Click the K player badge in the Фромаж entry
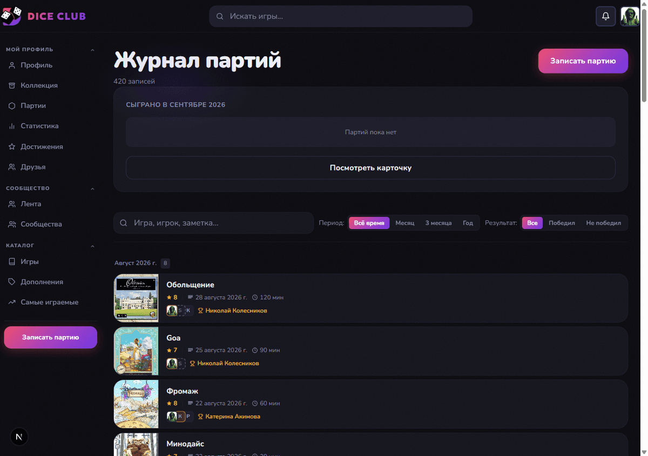648x456 pixels. point(180,417)
